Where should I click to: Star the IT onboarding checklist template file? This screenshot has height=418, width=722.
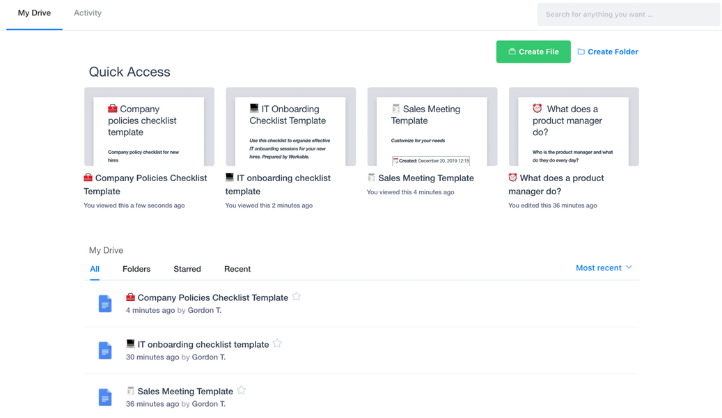click(277, 343)
